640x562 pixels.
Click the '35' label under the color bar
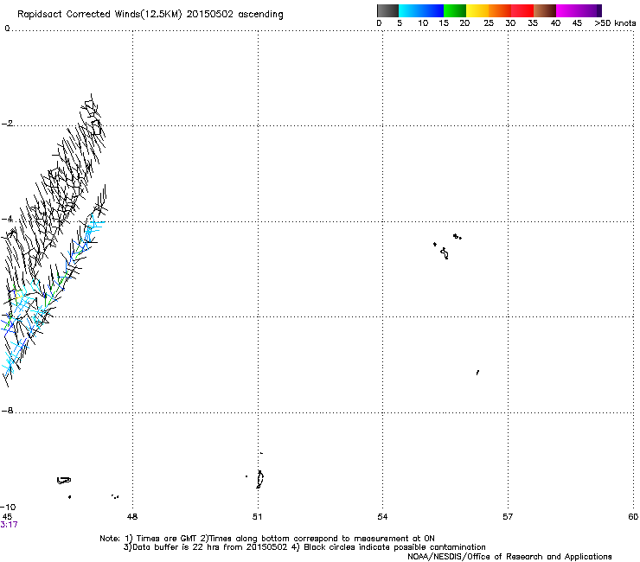pyautogui.click(x=533, y=23)
